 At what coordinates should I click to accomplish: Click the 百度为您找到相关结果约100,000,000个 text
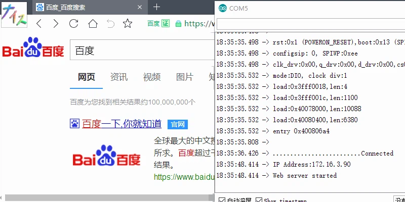click(x=133, y=103)
